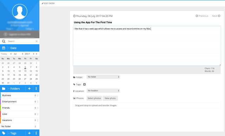Go to the Next entry

216,16
